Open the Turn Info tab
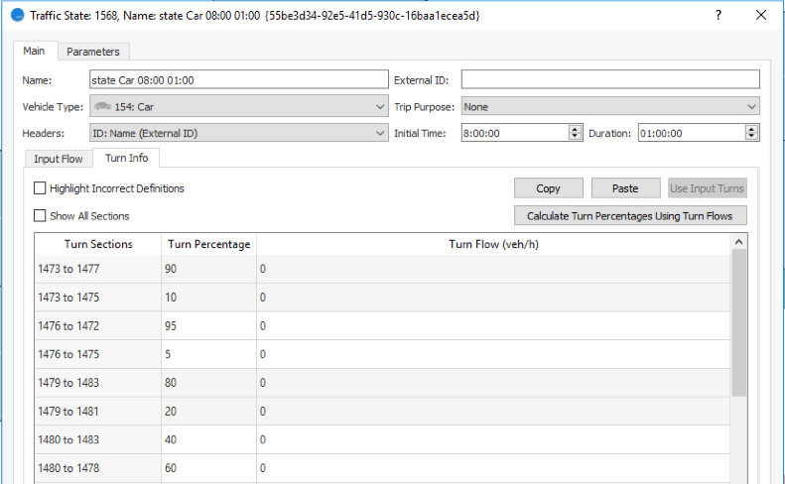 coord(126,159)
